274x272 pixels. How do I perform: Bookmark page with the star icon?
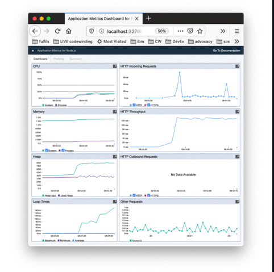click(x=200, y=31)
